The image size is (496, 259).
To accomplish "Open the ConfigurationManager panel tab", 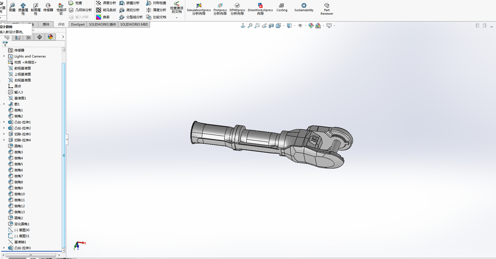I will [29, 37].
